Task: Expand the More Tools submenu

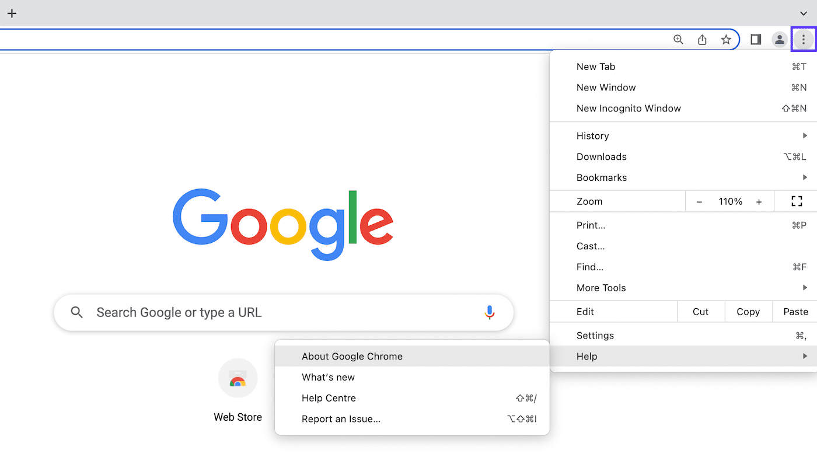Action: pos(601,287)
